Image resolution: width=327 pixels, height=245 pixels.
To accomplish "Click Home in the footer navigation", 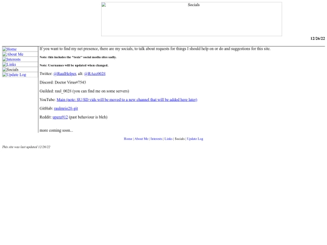I will [x=128, y=139].
